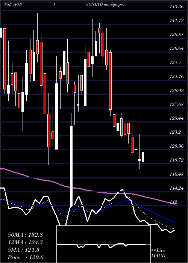The height and width of the screenshot is (263, 188).
Task: Click the tallest white candle at the chart low
Action: pos(71,166)
